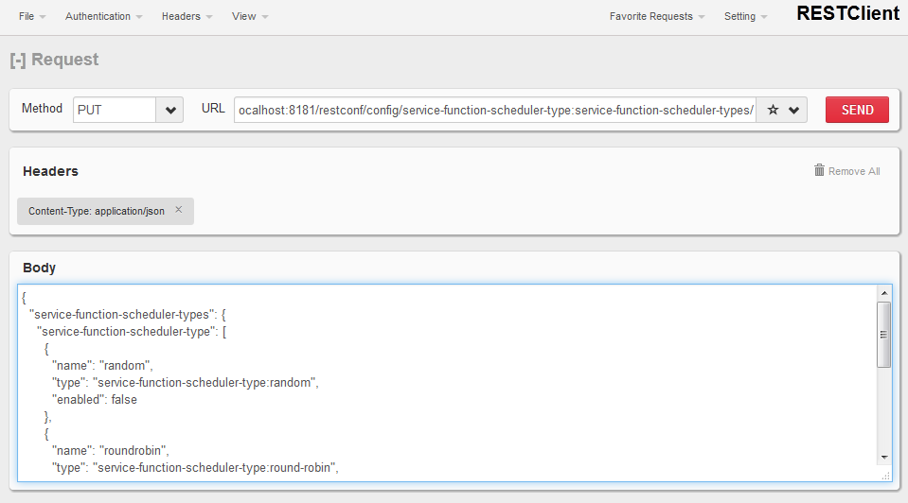Open the Setting menu
The image size is (908, 503).
pos(746,16)
